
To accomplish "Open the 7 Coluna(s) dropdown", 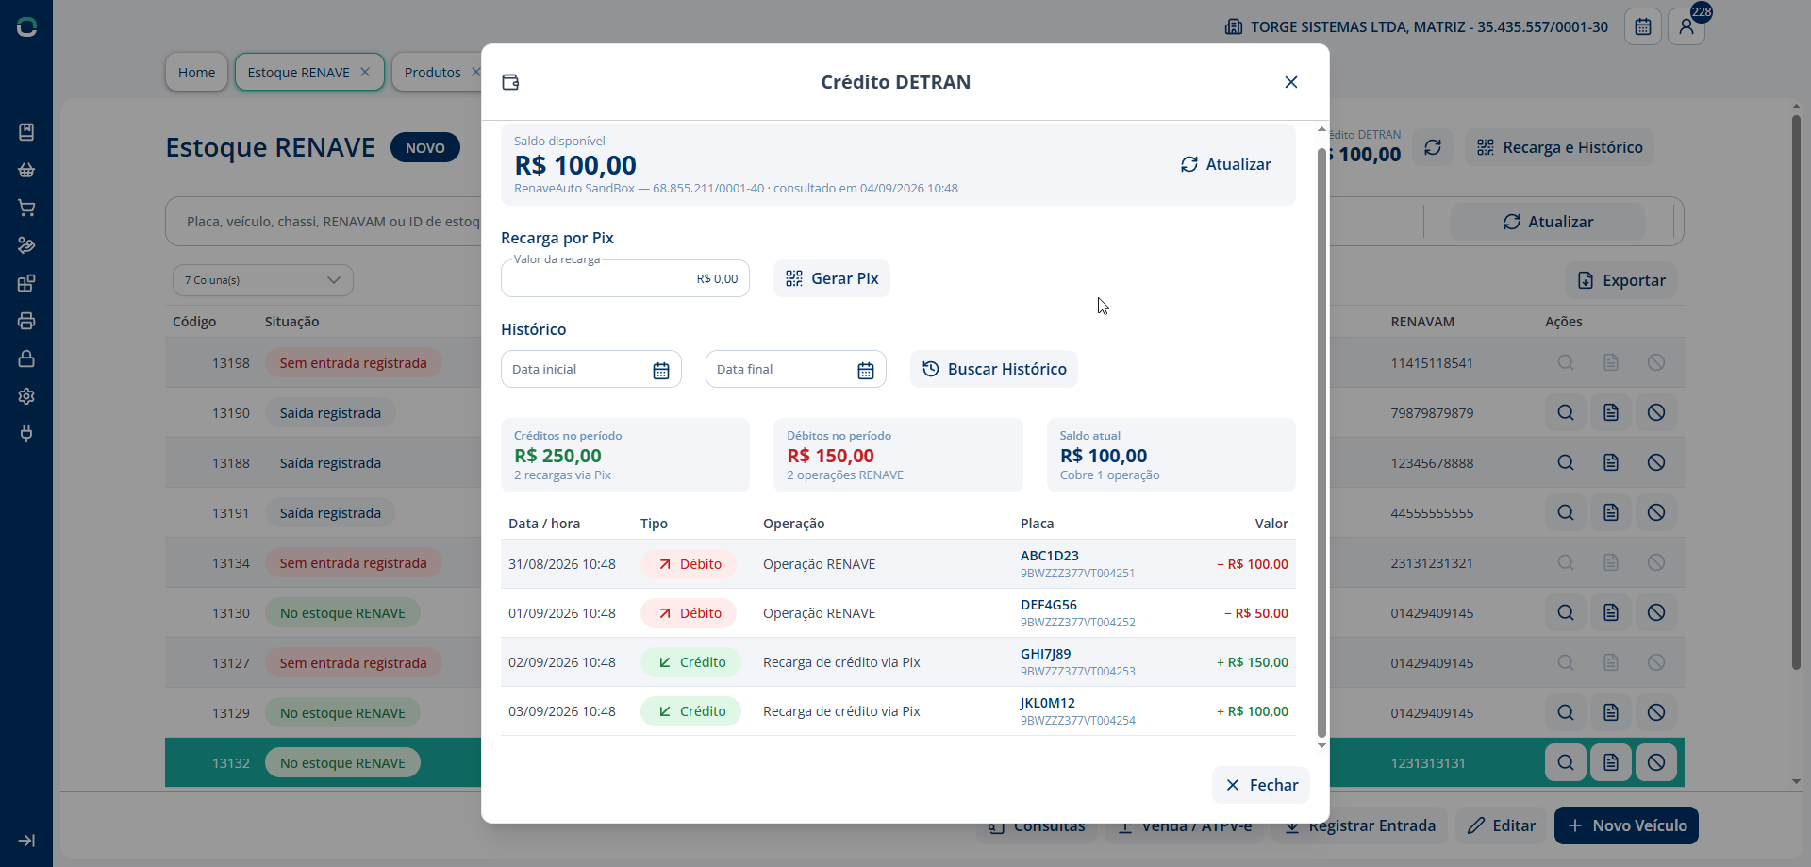I will pyautogui.click(x=263, y=280).
